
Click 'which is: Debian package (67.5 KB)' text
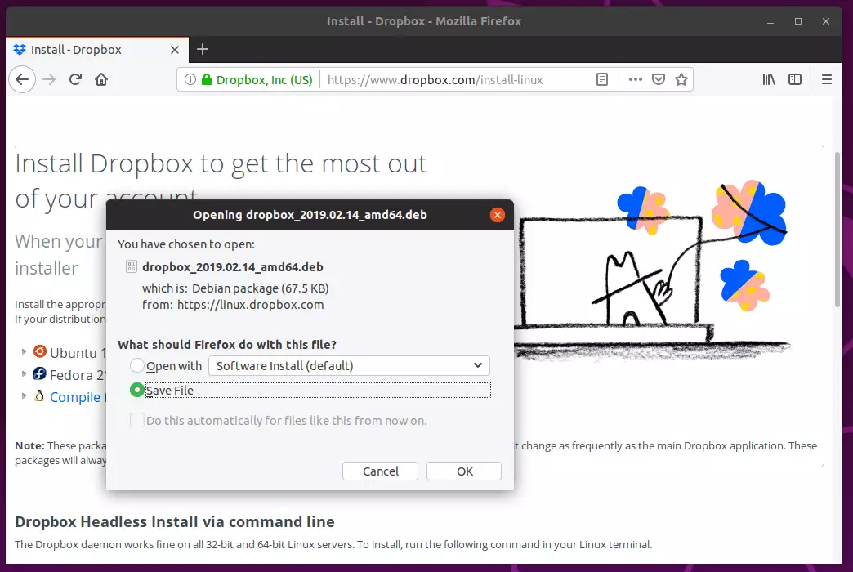[235, 288]
